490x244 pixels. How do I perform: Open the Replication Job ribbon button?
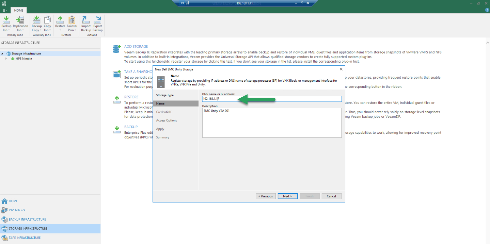click(x=20, y=23)
